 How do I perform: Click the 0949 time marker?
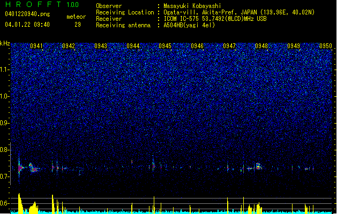pos(294,46)
